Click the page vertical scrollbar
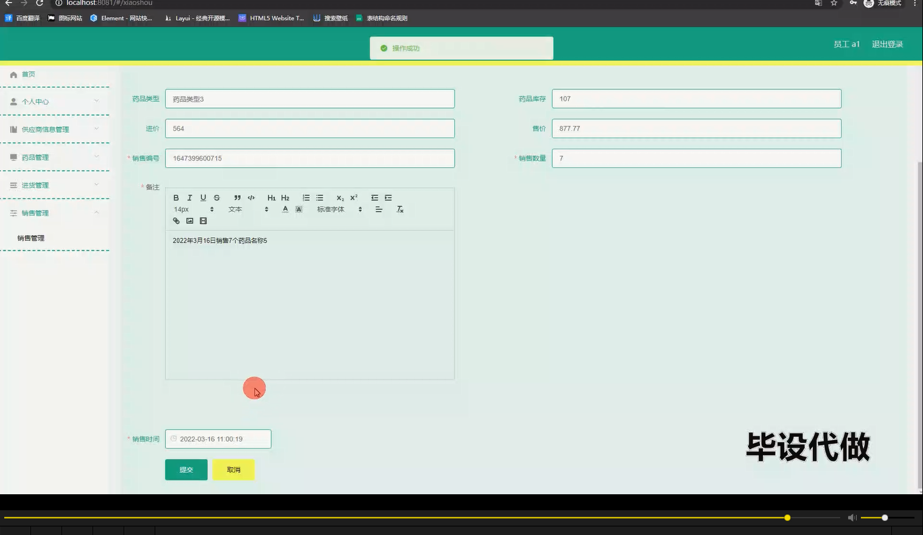 [x=919, y=326]
